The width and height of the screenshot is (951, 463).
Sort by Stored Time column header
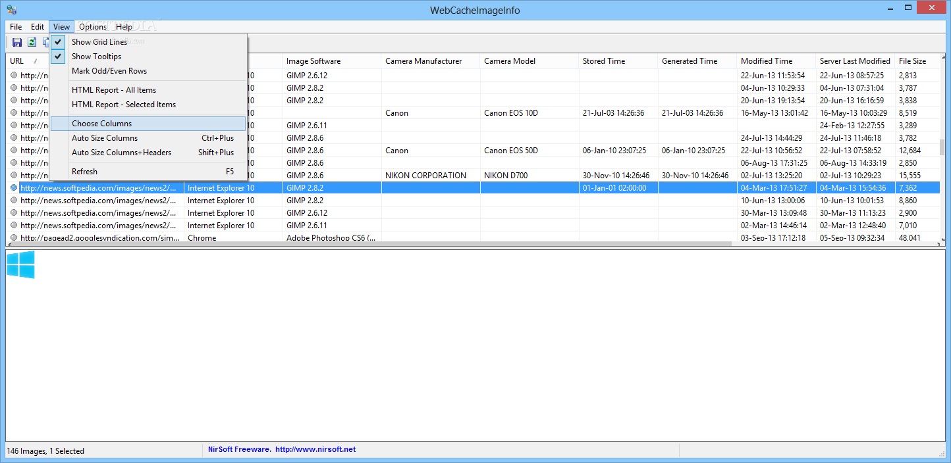(618, 61)
